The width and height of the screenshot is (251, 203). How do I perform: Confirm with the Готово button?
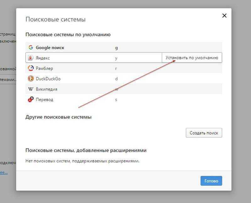[x=211, y=181]
